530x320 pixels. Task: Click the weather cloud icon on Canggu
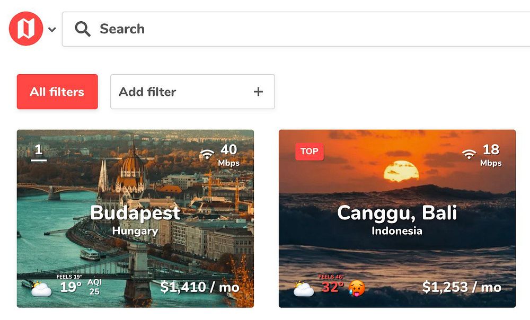[x=304, y=289]
